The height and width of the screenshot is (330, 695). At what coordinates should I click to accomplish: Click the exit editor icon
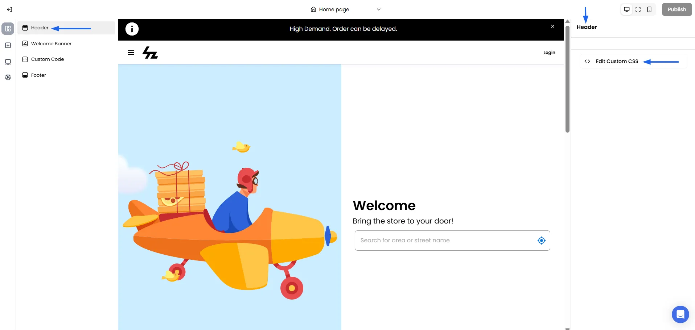click(9, 9)
